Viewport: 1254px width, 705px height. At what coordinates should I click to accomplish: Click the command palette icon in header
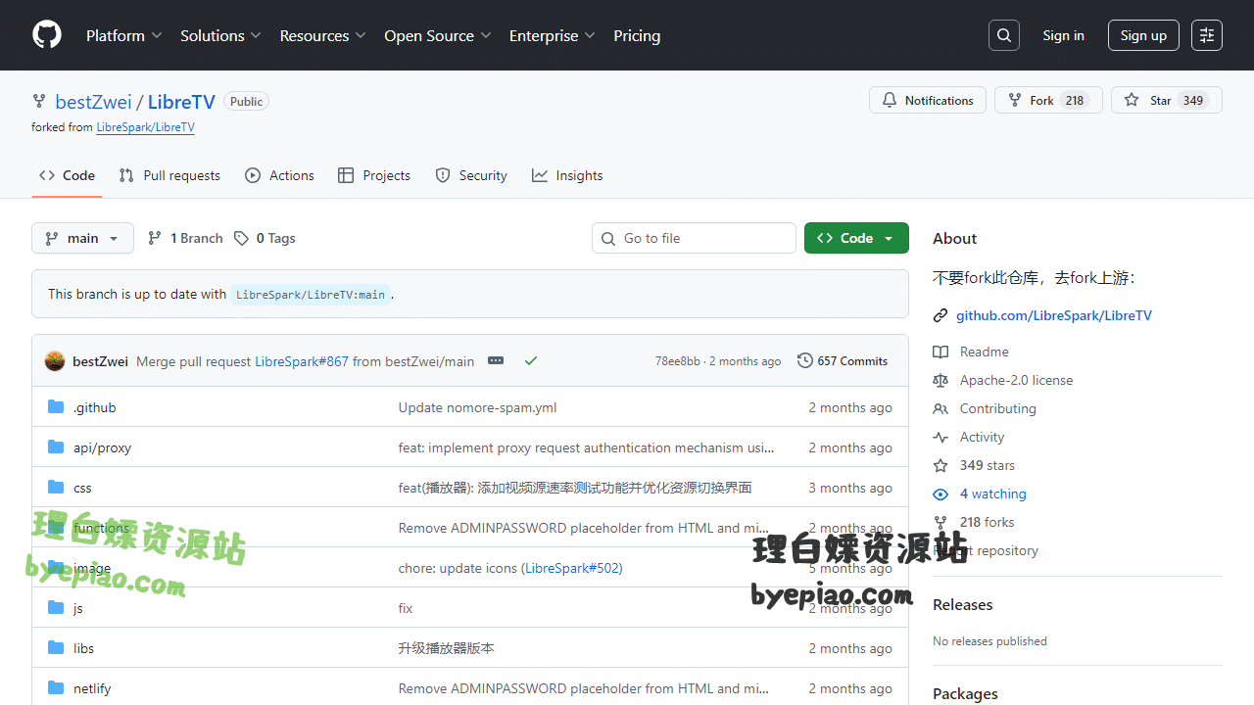[1207, 35]
